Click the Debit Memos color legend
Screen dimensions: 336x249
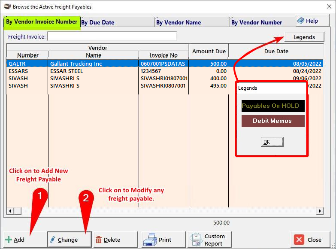tap(273, 121)
